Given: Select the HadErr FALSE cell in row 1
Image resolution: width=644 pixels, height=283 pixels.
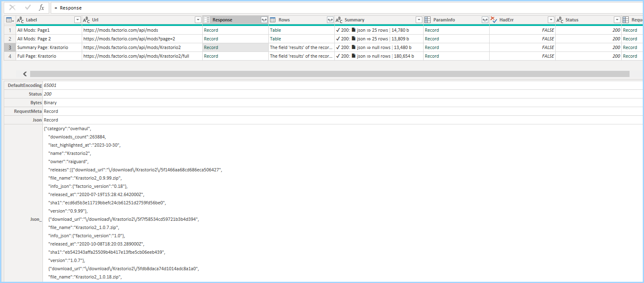Looking at the screenshot, I should coord(522,30).
